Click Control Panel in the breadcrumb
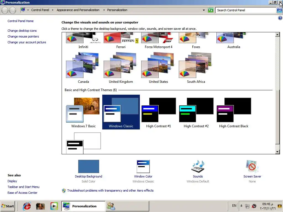The height and width of the screenshot is (212, 283). click(x=40, y=10)
